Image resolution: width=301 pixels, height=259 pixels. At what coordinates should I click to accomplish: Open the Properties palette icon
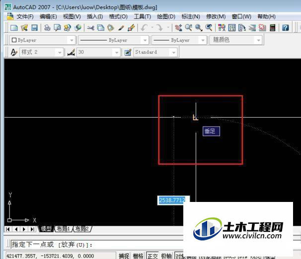[x=222, y=28]
